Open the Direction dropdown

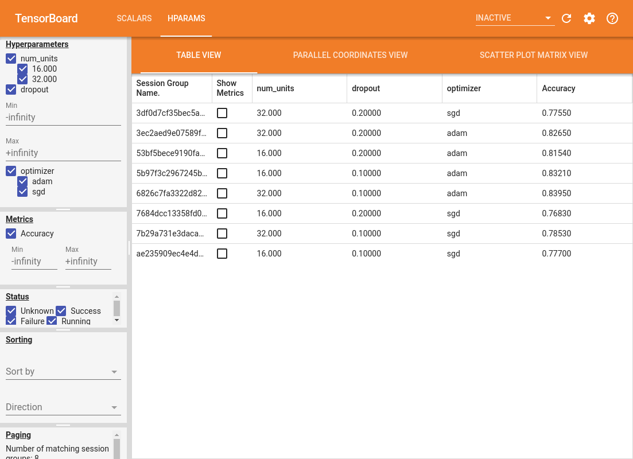(63, 407)
